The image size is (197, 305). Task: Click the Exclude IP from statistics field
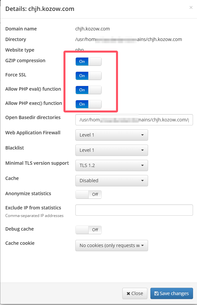click(x=134, y=210)
